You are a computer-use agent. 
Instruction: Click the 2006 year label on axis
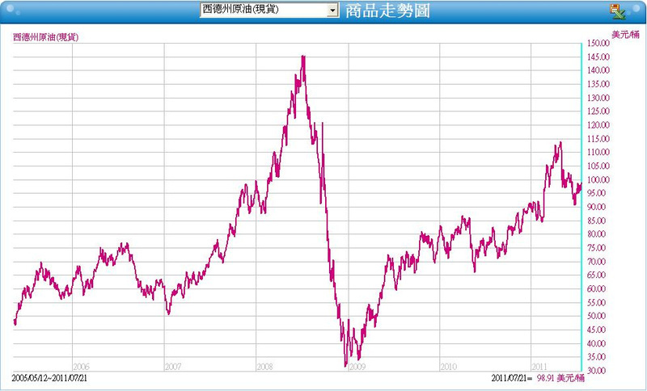point(82,367)
